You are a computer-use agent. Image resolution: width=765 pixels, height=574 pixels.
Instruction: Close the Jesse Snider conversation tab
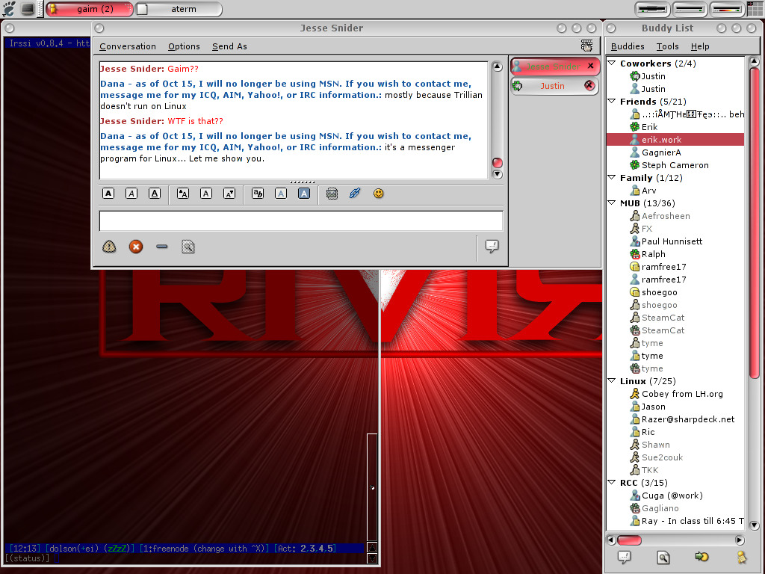coord(591,66)
